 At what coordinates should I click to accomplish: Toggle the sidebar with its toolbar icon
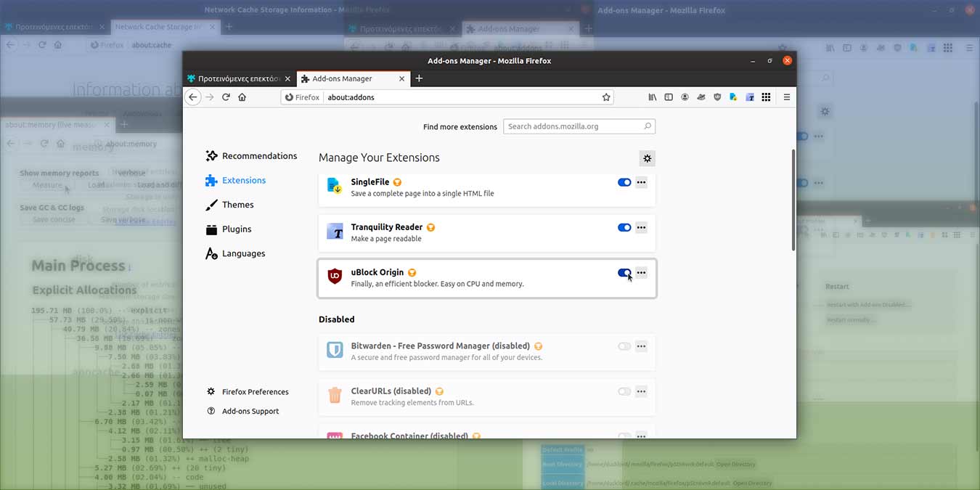tap(668, 97)
